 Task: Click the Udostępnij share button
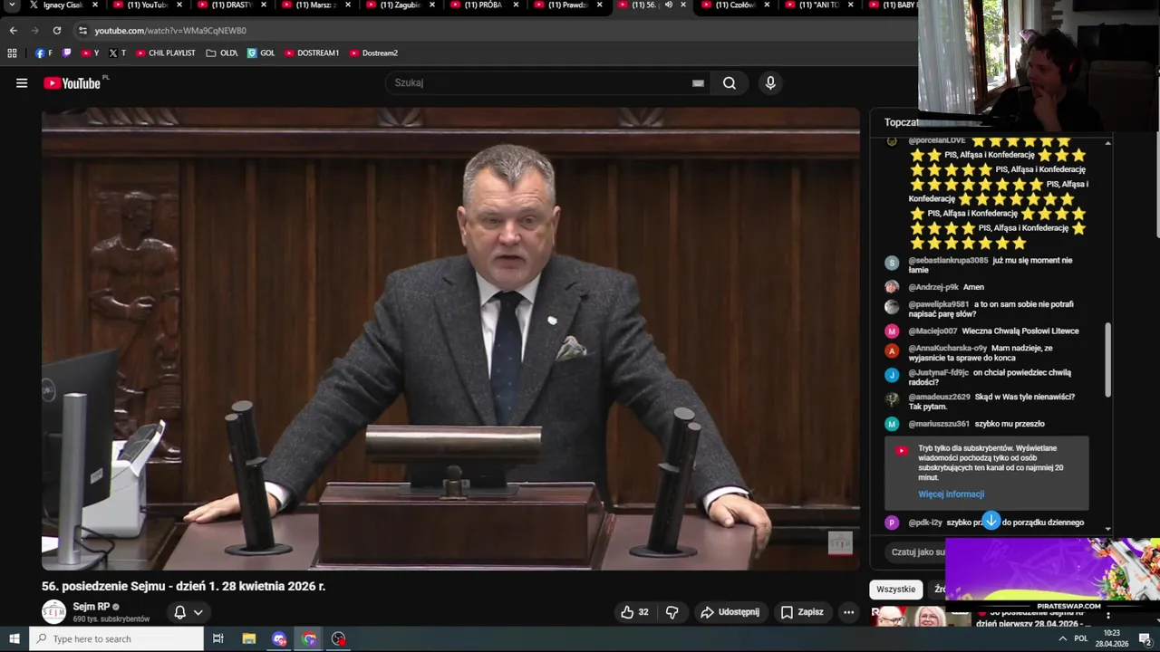(730, 612)
